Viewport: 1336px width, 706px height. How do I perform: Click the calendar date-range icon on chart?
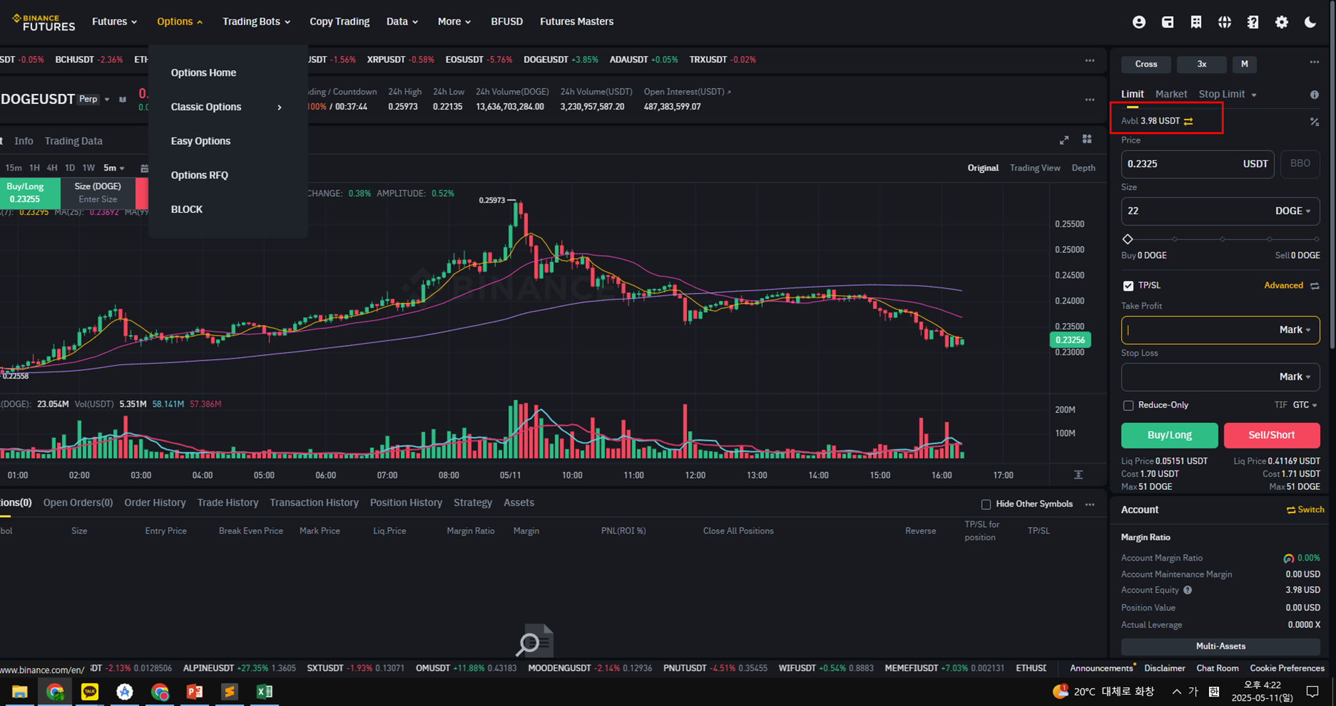click(144, 168)
